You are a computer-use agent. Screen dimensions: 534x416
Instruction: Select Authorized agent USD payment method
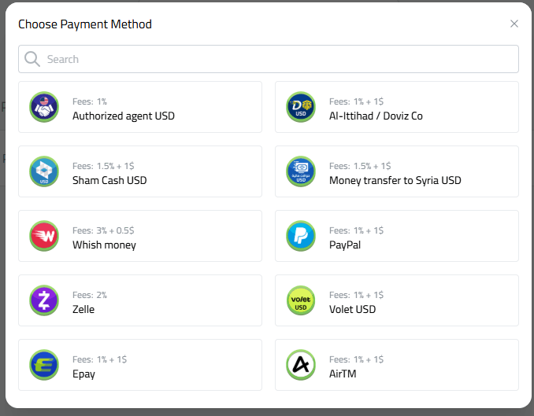tap(140, 107)
